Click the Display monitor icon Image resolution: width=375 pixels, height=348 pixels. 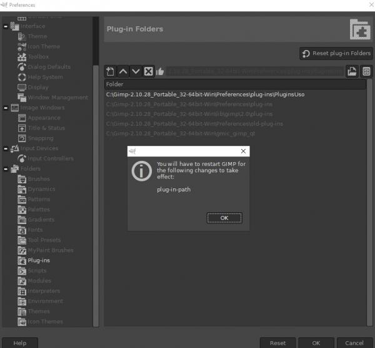click(x=22, y=87)
